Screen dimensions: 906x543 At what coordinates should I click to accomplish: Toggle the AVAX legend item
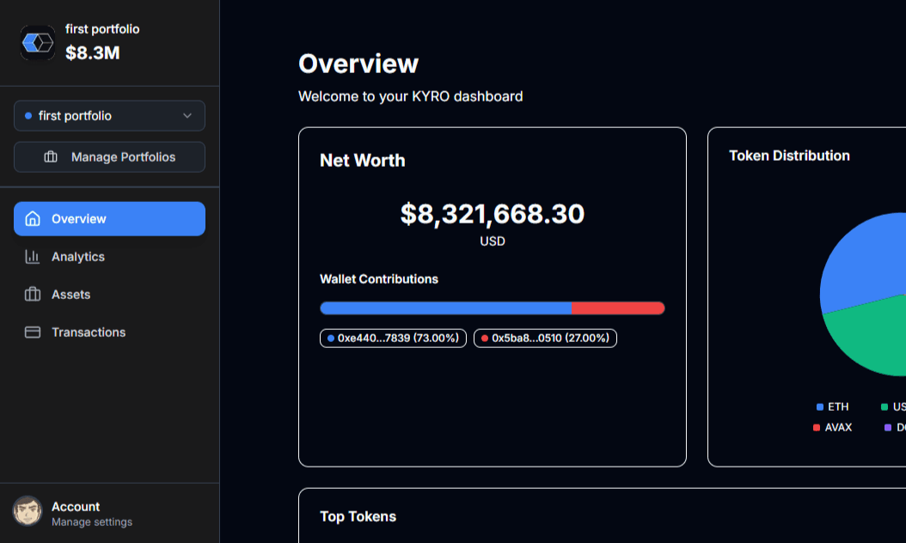click(832, 427)
